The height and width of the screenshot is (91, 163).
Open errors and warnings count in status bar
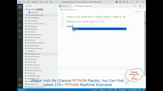point(22,90)
